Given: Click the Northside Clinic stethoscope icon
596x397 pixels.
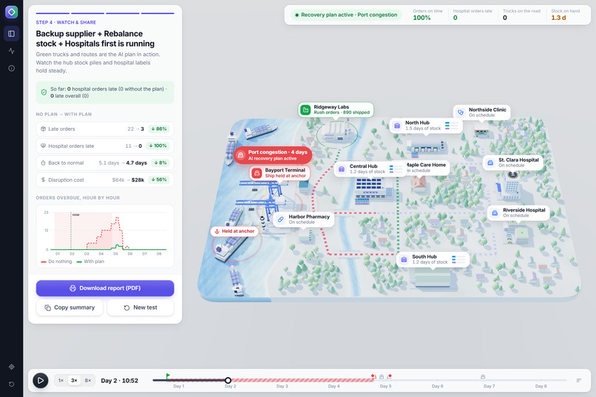Looking at the screenshot, I should (461, 112).
